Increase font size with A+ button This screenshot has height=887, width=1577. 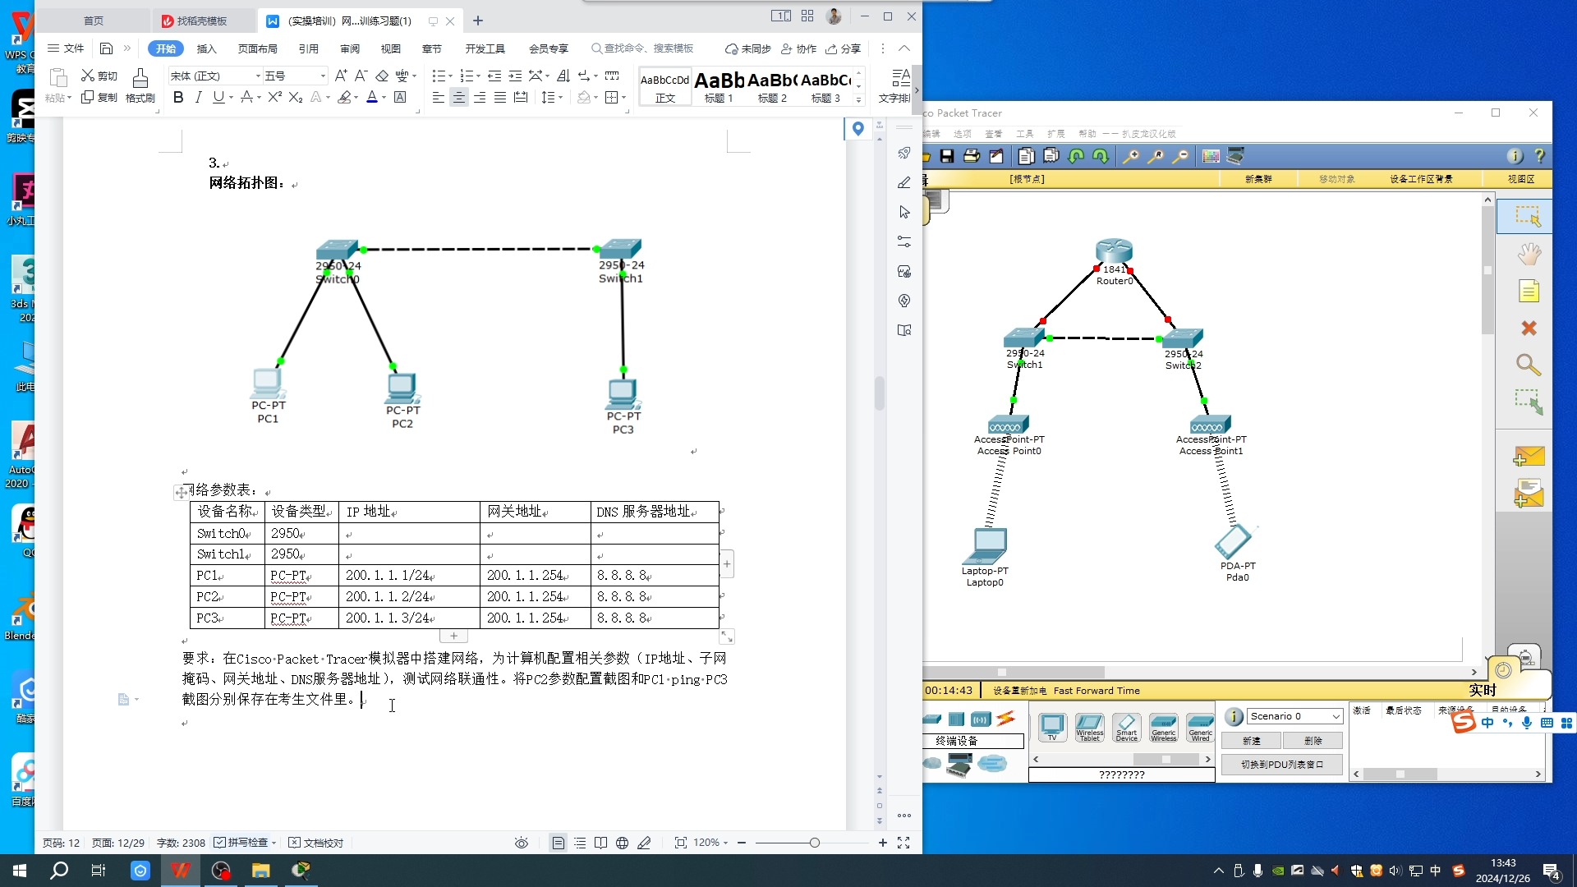[x=341, y=76]
